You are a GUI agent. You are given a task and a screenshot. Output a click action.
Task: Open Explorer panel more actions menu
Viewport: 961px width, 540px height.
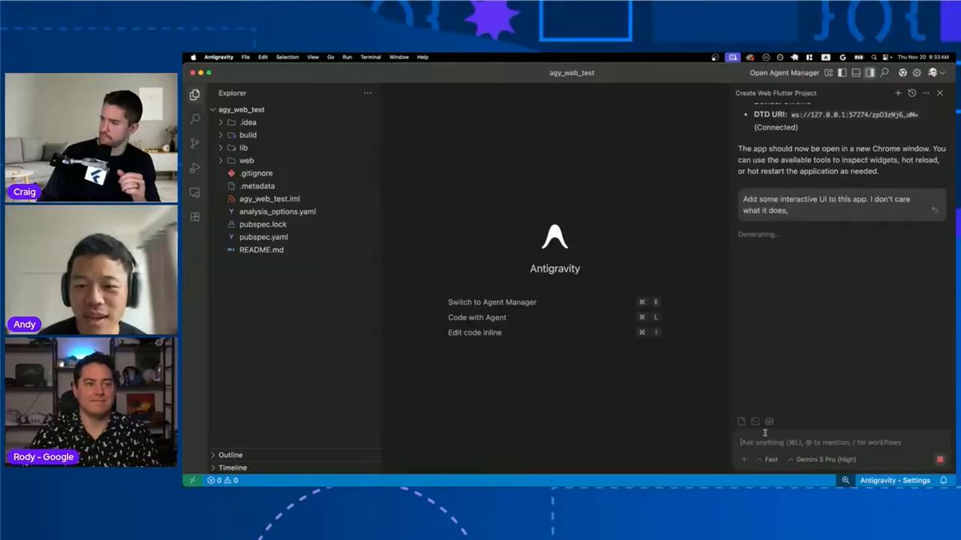[368, 93]
